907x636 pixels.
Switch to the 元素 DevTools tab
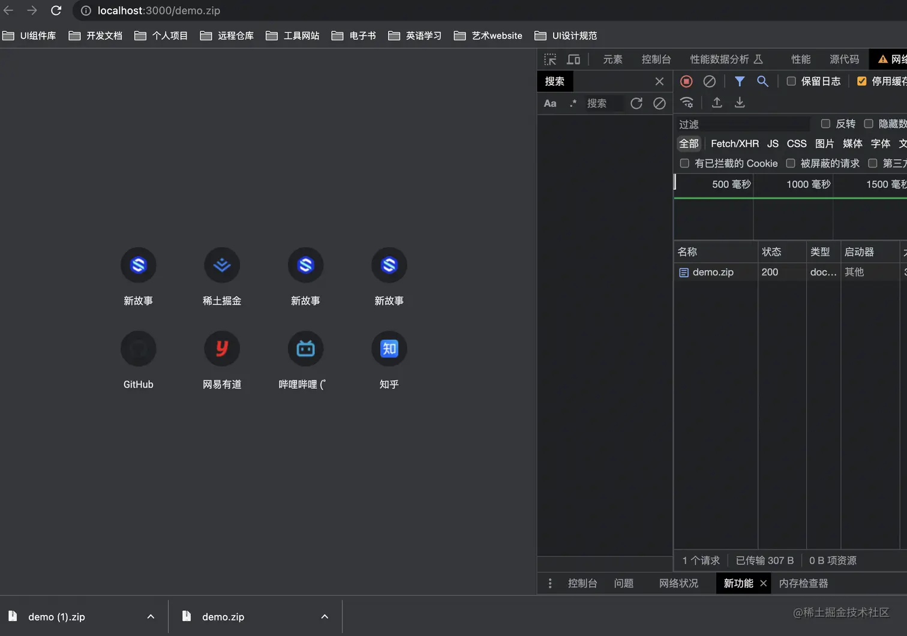[x=612, y=59]
